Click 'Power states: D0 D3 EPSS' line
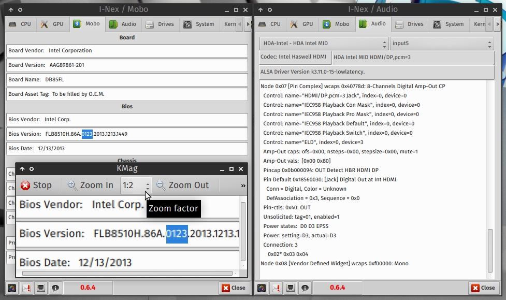 (296, 226)
